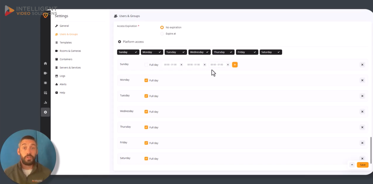Select the Expire at radio option
Viewport: 373px width, 184px height.
pos(162,34)
